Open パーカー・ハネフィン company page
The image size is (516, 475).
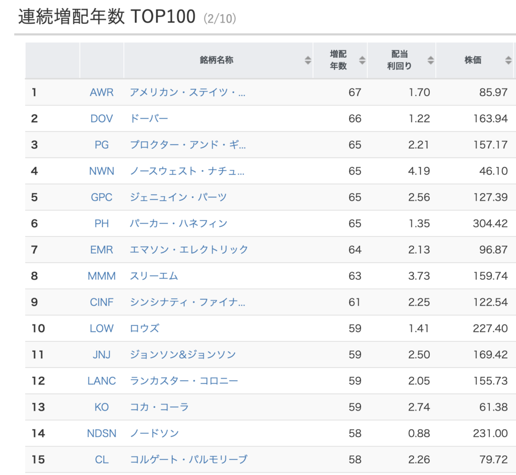(x=179, y=224)
